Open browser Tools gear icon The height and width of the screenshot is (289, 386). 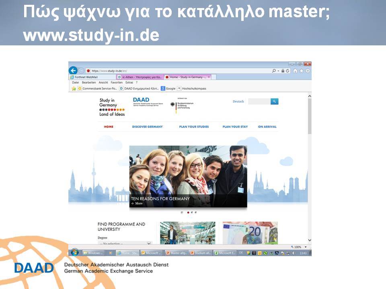[x=308, y=71]
